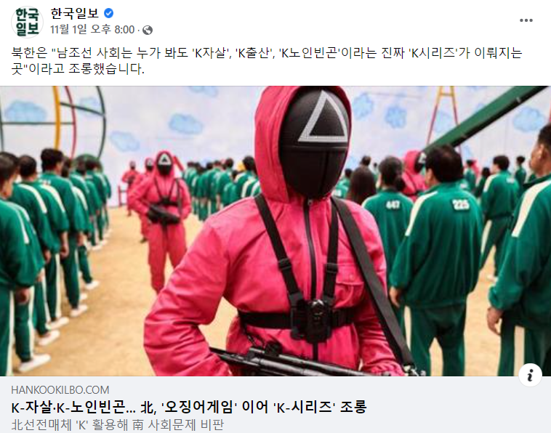Open the 한국일보 profile picture
The height and width of the screenshot is (433, 551).
coord(28,22)
